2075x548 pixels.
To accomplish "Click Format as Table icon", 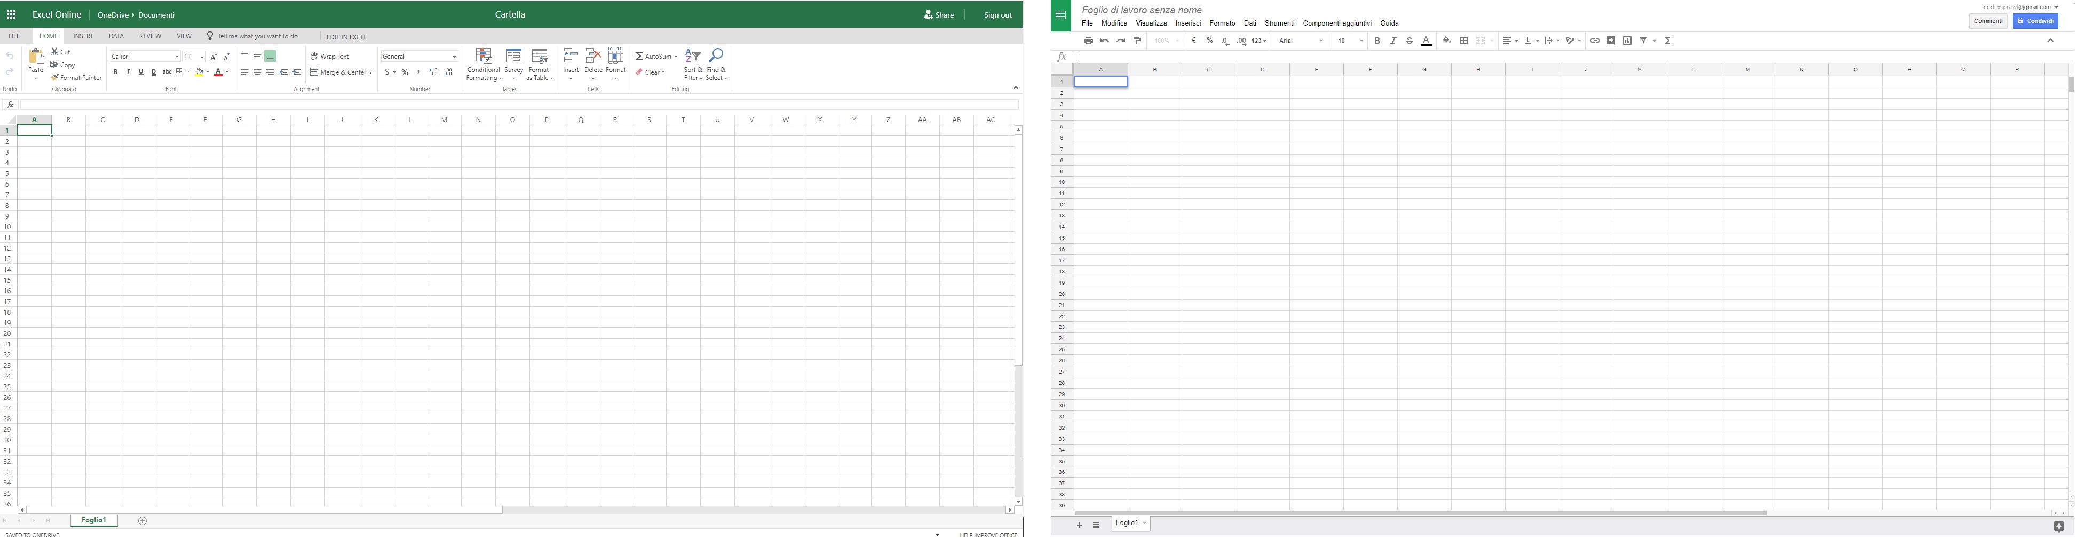I will (x=540, y=57).
